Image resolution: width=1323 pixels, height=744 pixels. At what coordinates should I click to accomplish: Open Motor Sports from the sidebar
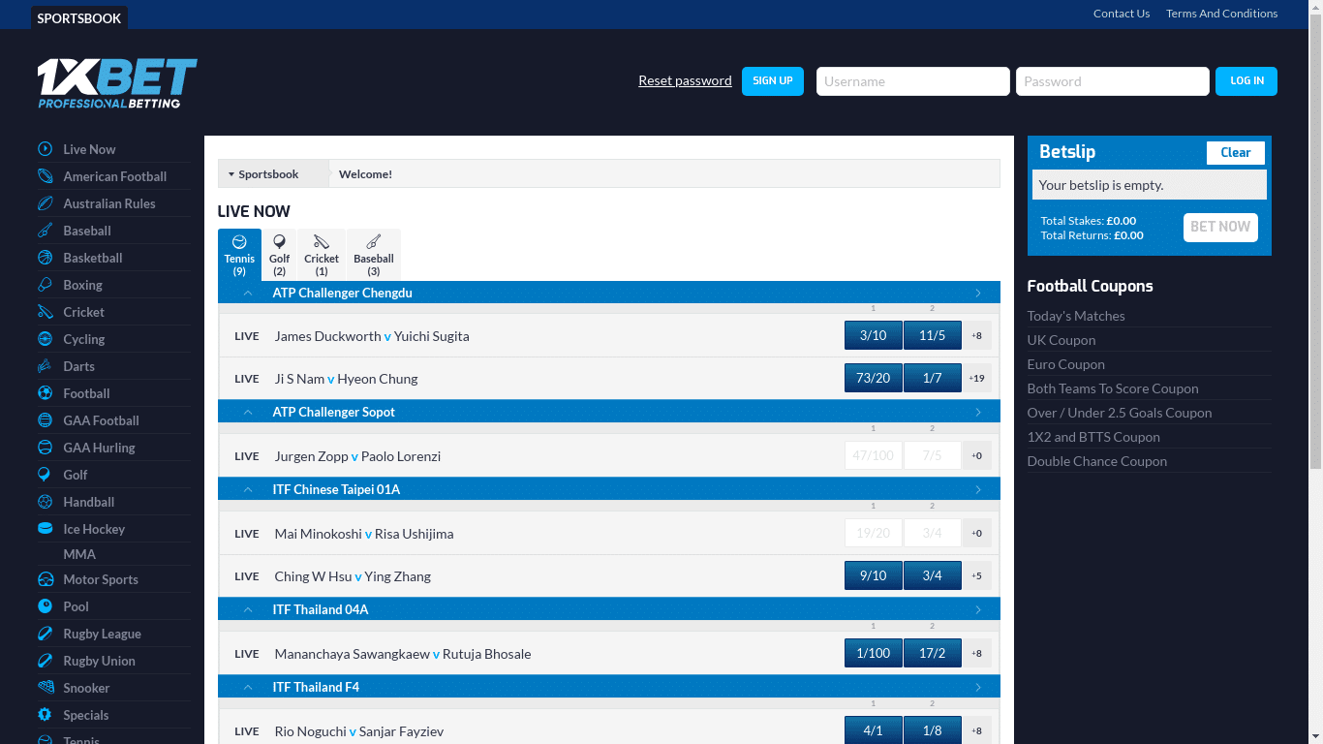click(x=100, y=579)
